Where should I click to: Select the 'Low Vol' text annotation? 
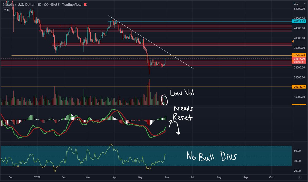(182, 93)
